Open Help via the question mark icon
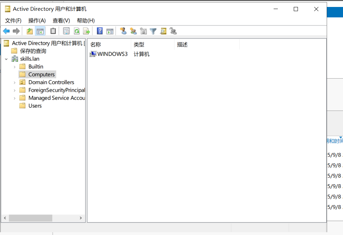Image resolution: width=343 pixels, height=235 pixels. click(100, 31)
